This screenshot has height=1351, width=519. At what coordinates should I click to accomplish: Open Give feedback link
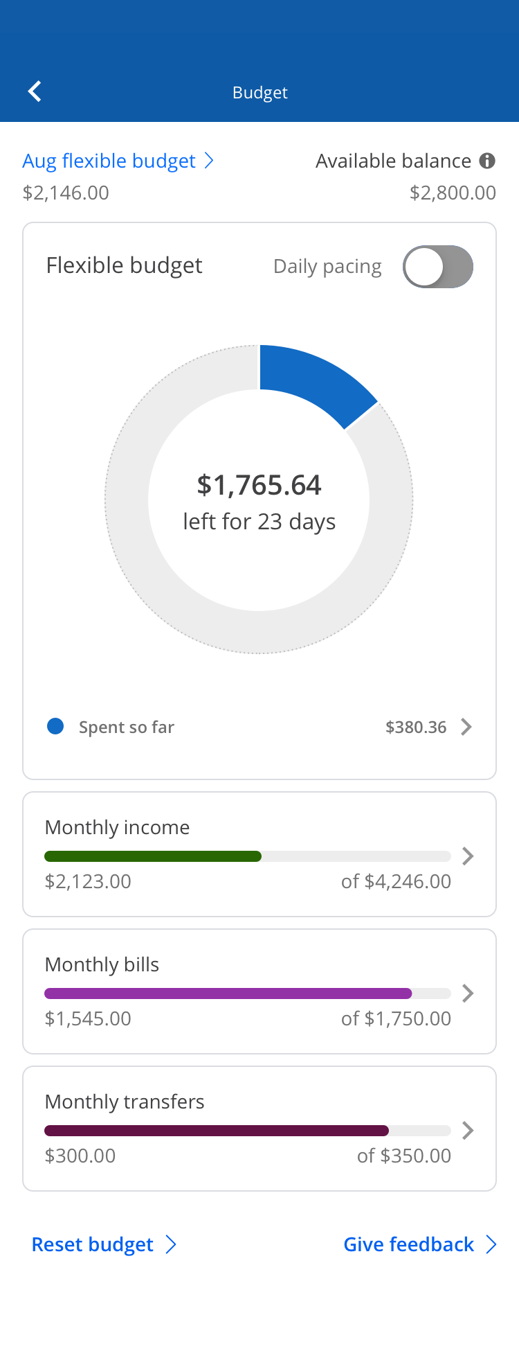409,1244
